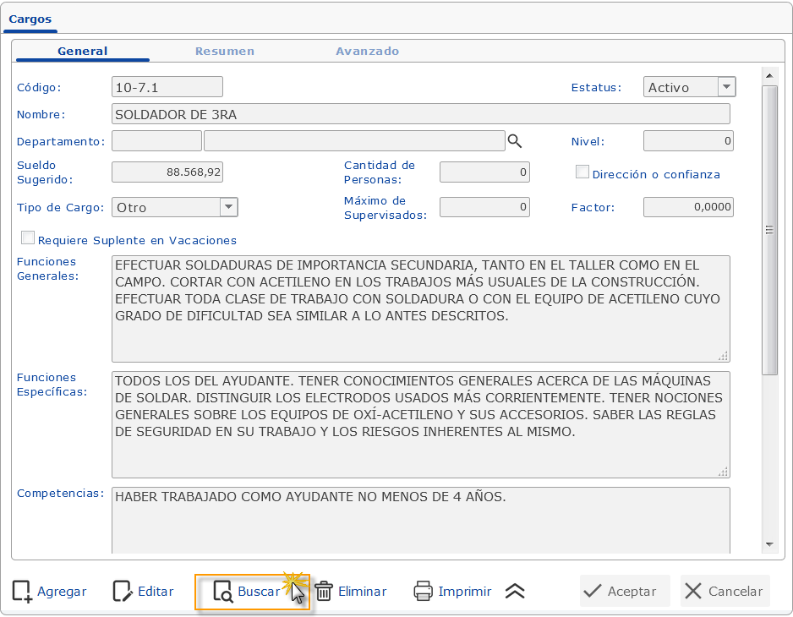
Task: Click the Eliminar trash icon
Action: [x=324, y=591]
